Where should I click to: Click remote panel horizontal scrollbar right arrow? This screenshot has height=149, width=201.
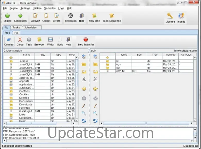click(192, 123)
